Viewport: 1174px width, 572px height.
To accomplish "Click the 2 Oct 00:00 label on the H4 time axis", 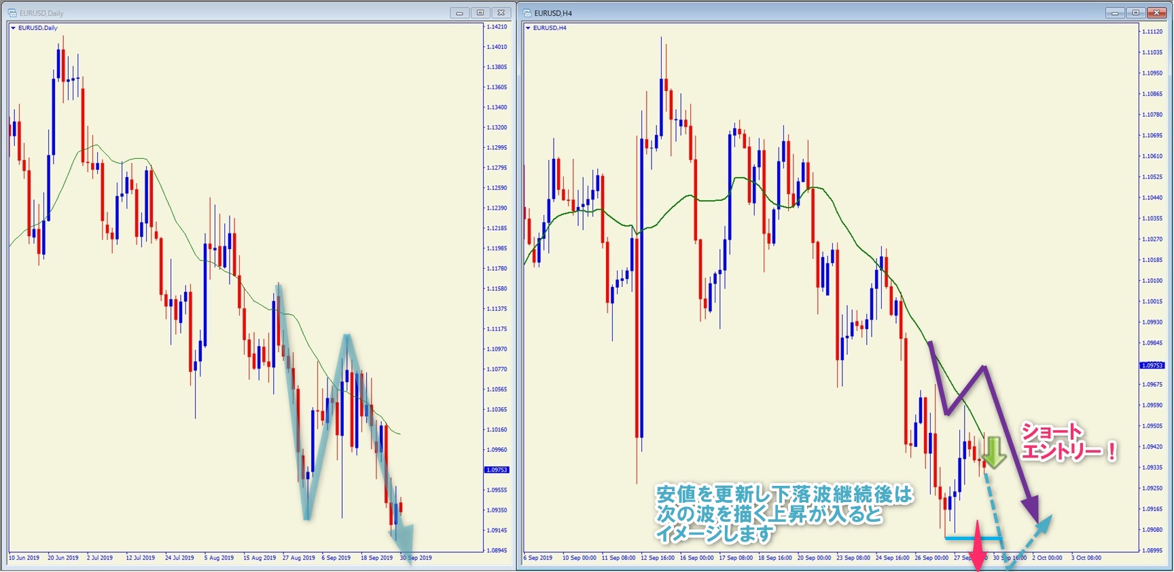I will tap(1047, 558).
